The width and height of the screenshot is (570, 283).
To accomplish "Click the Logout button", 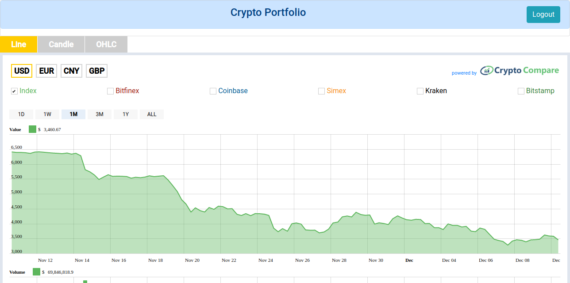I will pos(543,14).
